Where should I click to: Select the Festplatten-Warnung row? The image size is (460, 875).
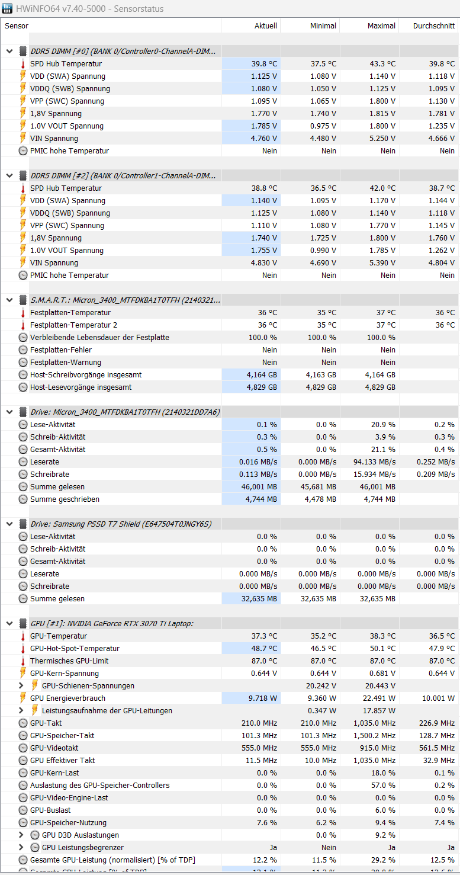230,363
